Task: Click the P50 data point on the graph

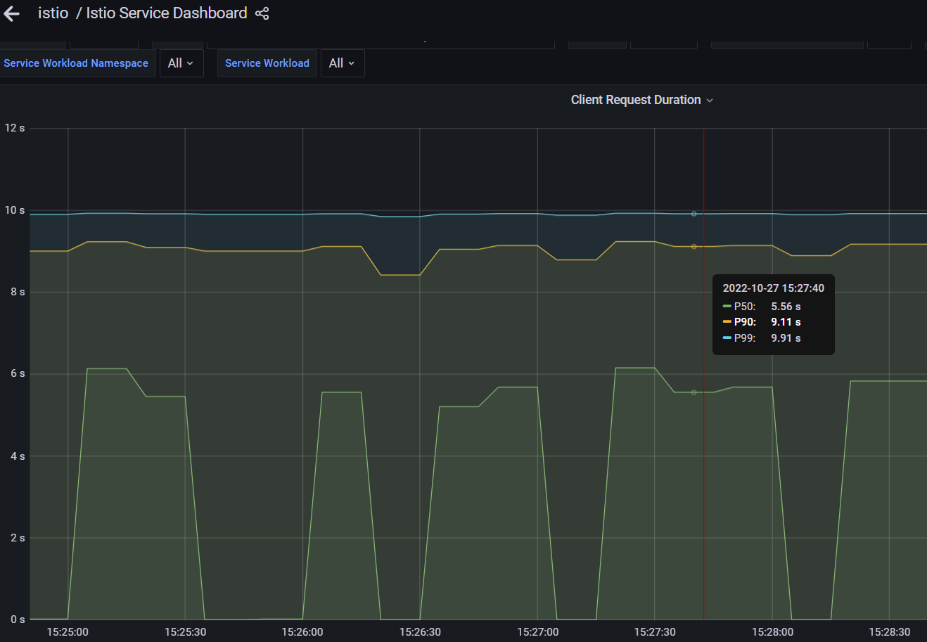Action: point(693,392)
